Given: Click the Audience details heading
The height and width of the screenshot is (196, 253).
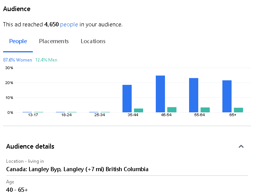Looking at the screenshot, I should pos(30,146).
